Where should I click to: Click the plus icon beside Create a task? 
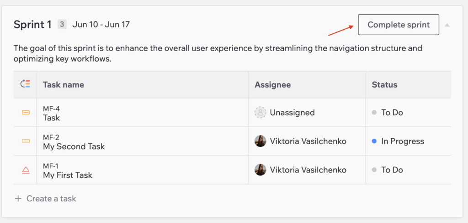coord(18,199)
